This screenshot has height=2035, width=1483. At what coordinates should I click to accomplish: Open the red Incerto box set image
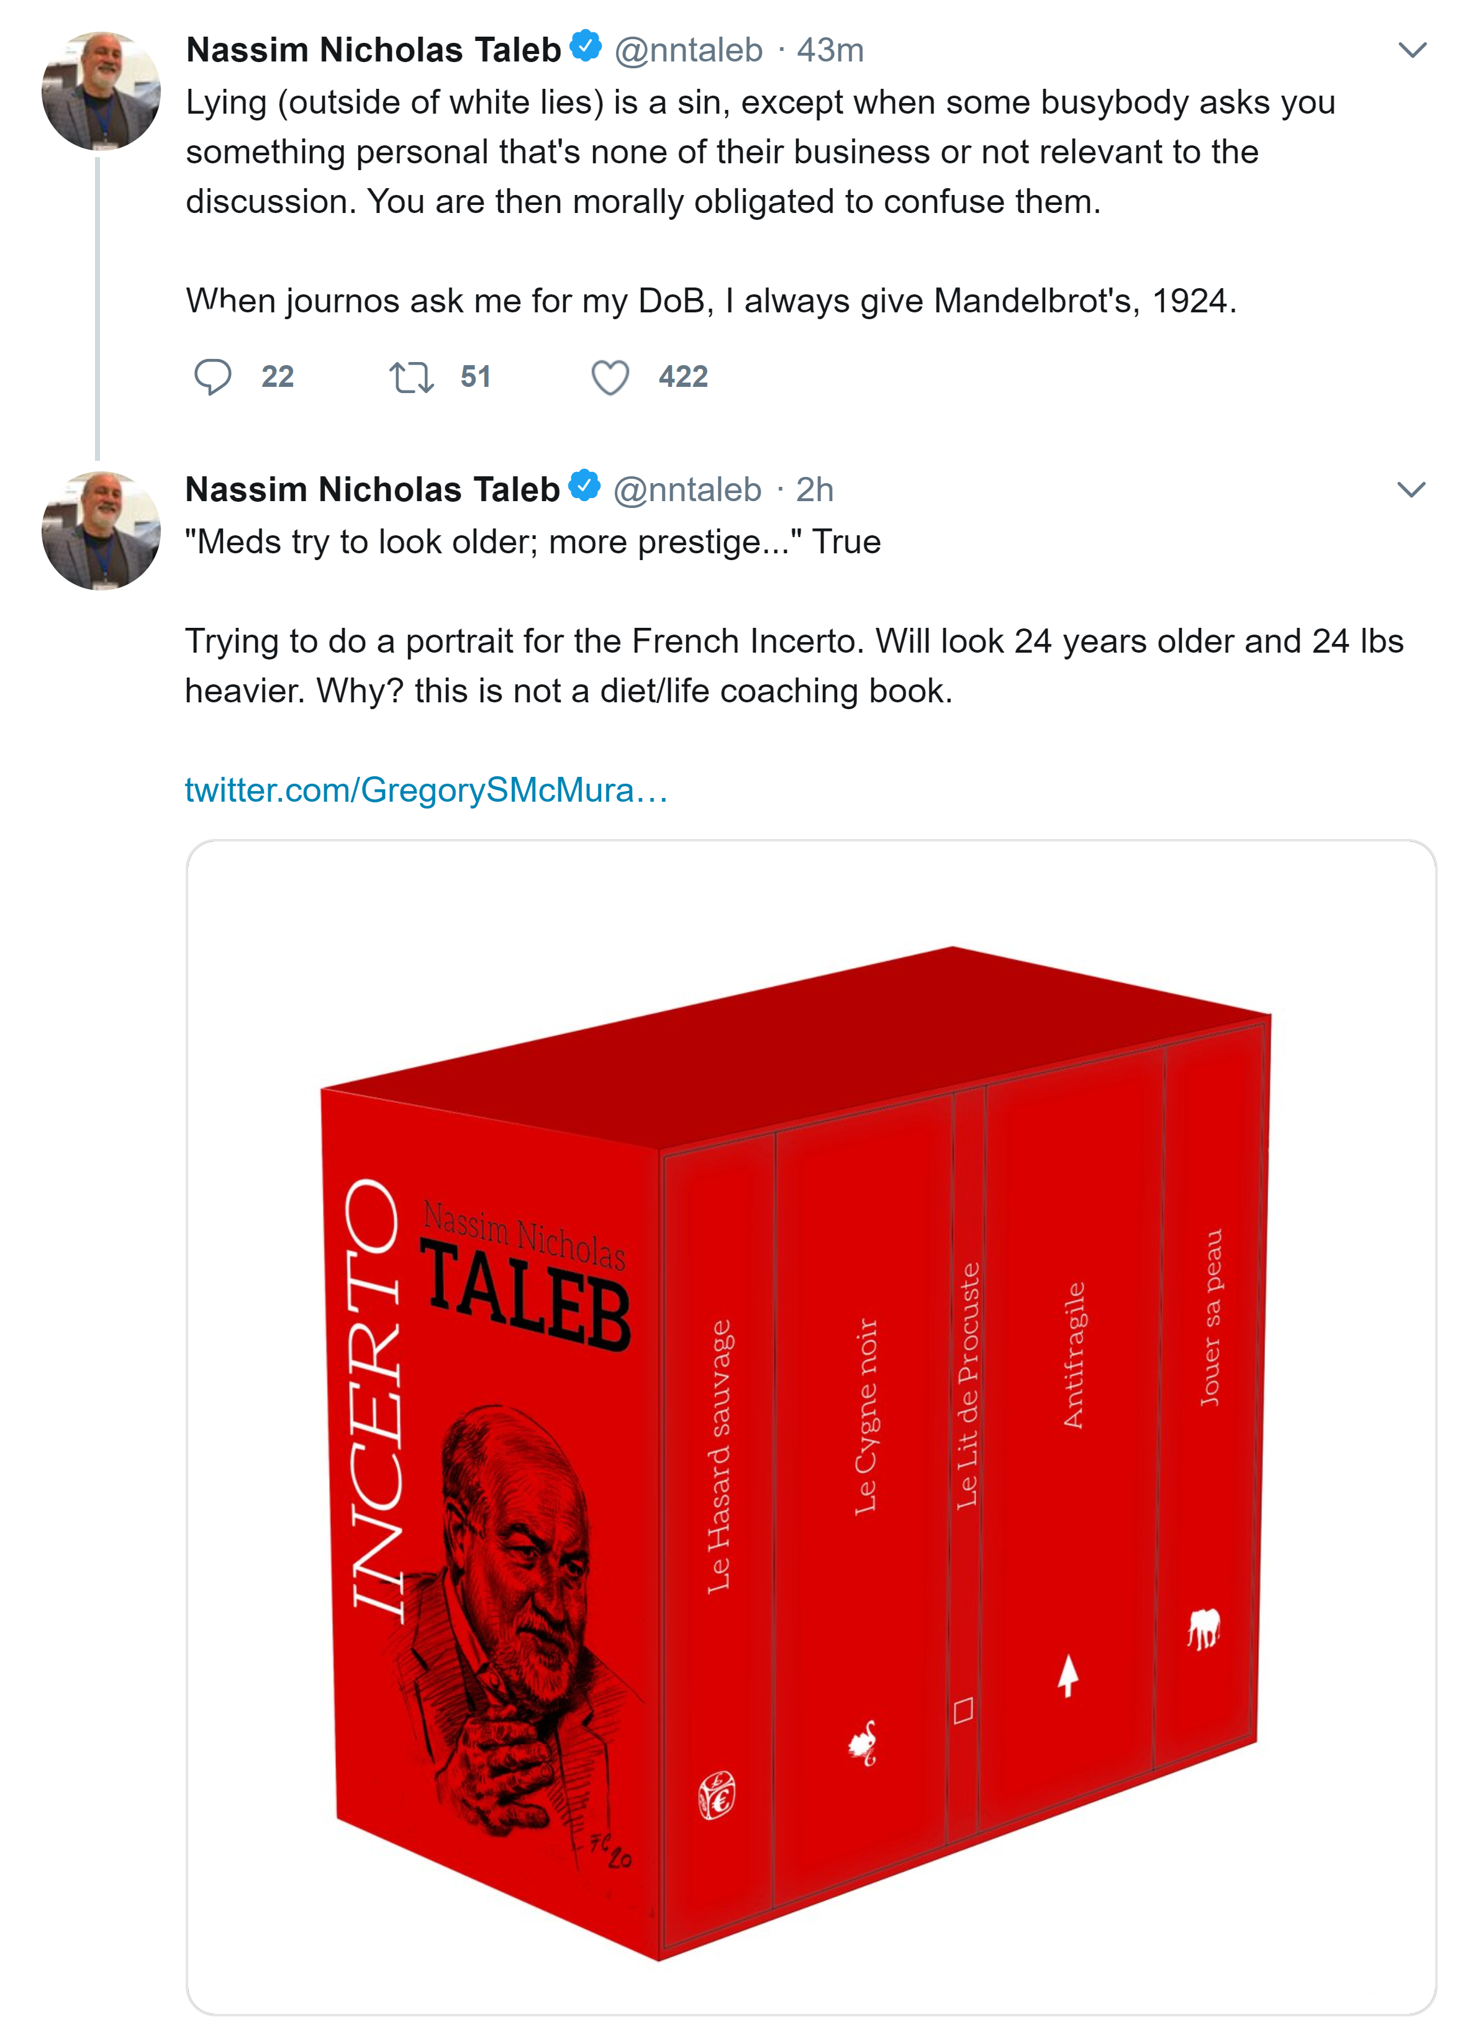click(x=810, y=1427)
